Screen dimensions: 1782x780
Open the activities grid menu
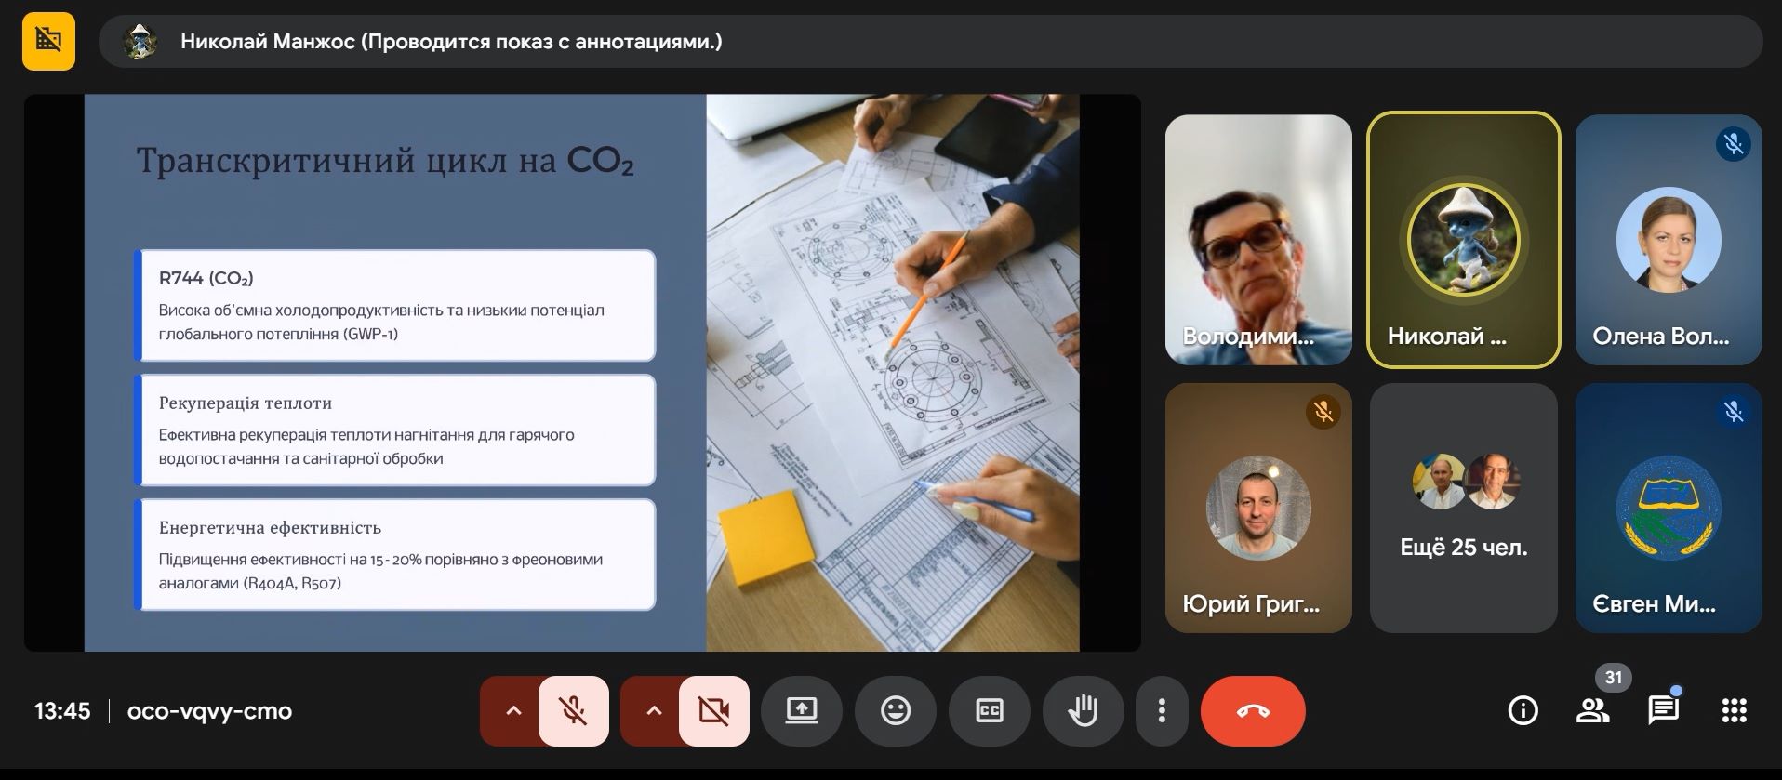click(x=1734, y=711)
